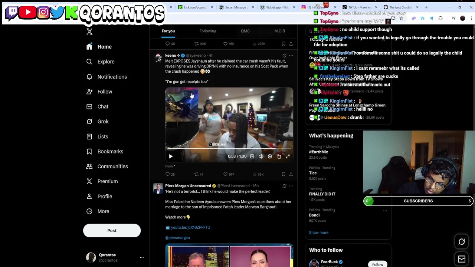View analytics for keeno's post with 76K views
475x267 pixels.
(258, 174)
